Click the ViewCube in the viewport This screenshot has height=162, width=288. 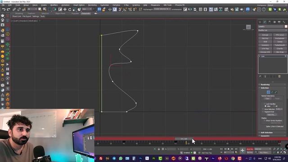(248, 27)
